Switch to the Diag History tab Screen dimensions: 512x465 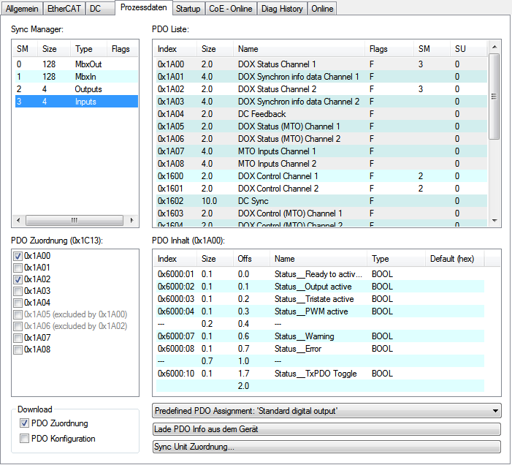click(282, 9)
